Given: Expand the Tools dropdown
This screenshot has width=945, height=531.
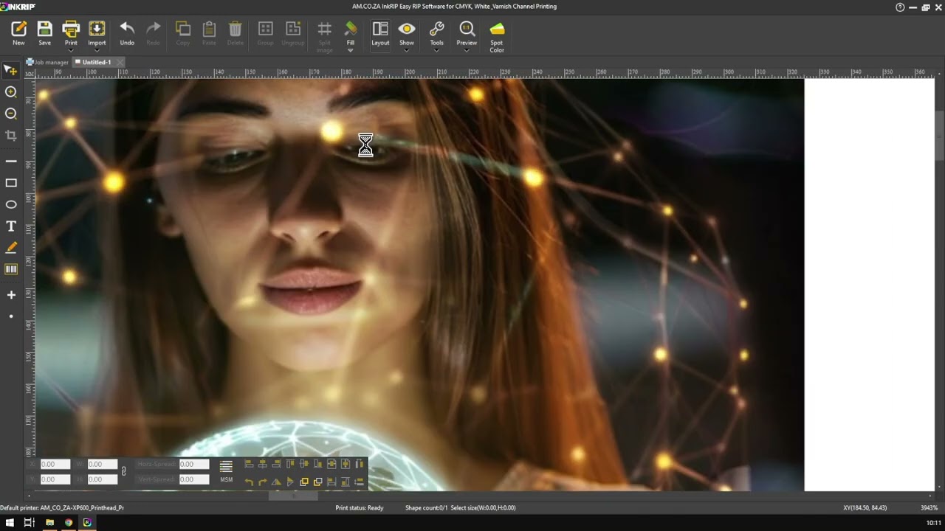Looking at the screenshot, I should coord(437,50).
